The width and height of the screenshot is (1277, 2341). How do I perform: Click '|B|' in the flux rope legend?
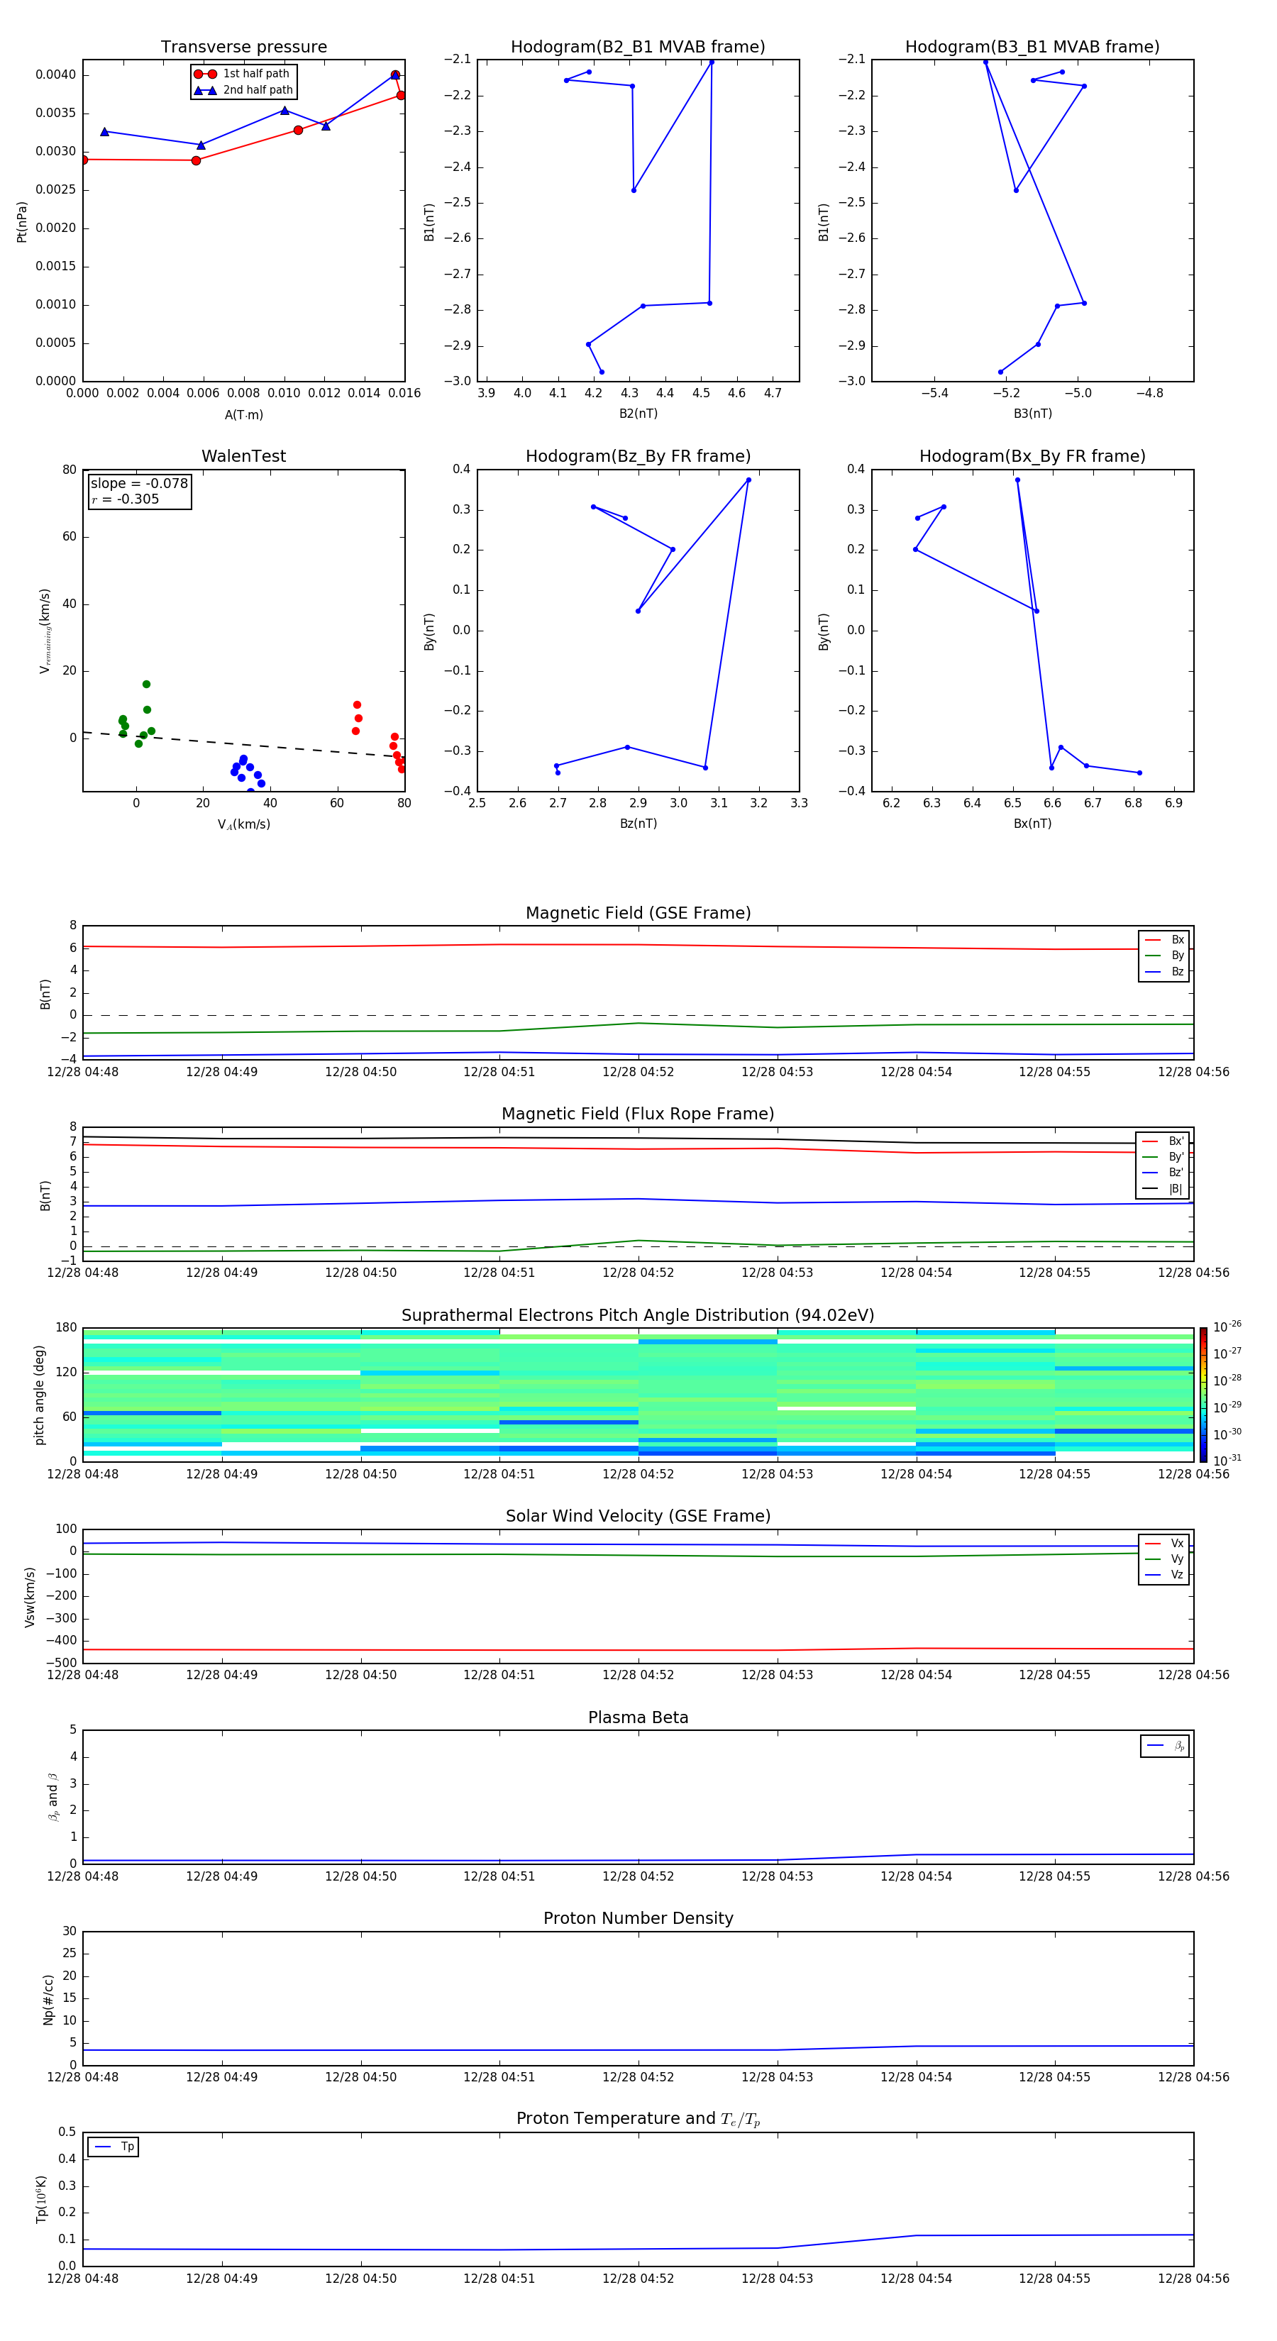coord(1176,1189)
